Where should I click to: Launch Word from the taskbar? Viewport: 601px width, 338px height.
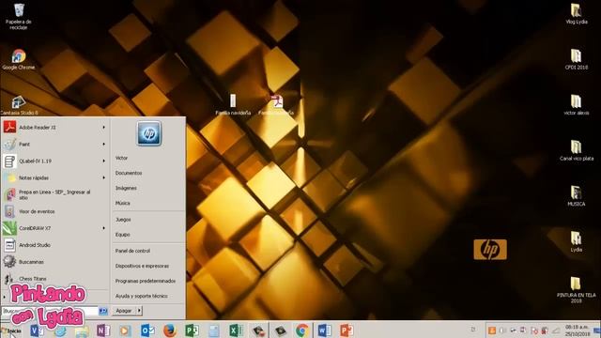[x=324, y=330]
